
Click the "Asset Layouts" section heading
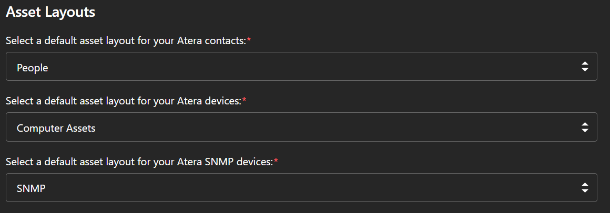click(50, 12)
